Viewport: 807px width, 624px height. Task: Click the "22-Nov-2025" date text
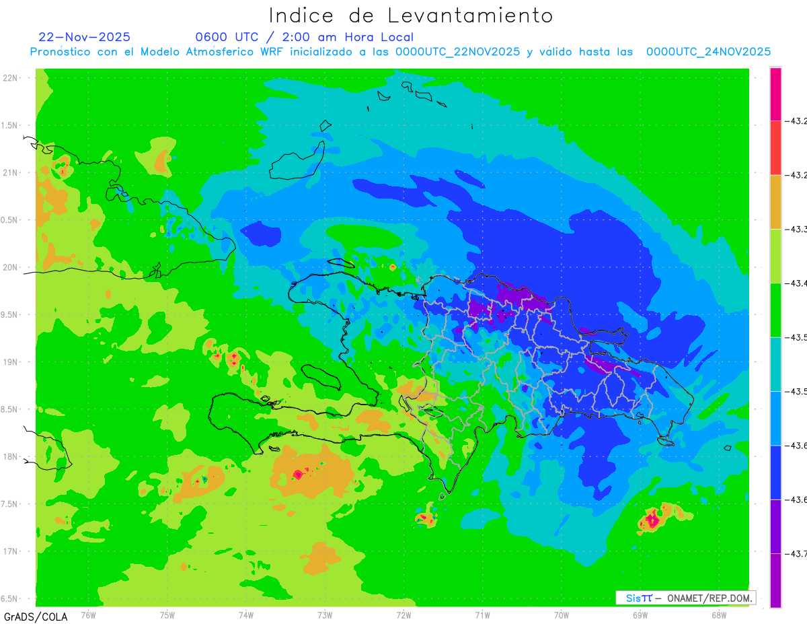(85, 37)
